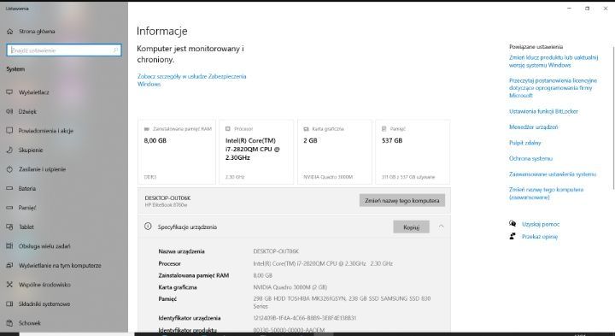Click the Powiadomienia i akcje icon

coord(9,131)
